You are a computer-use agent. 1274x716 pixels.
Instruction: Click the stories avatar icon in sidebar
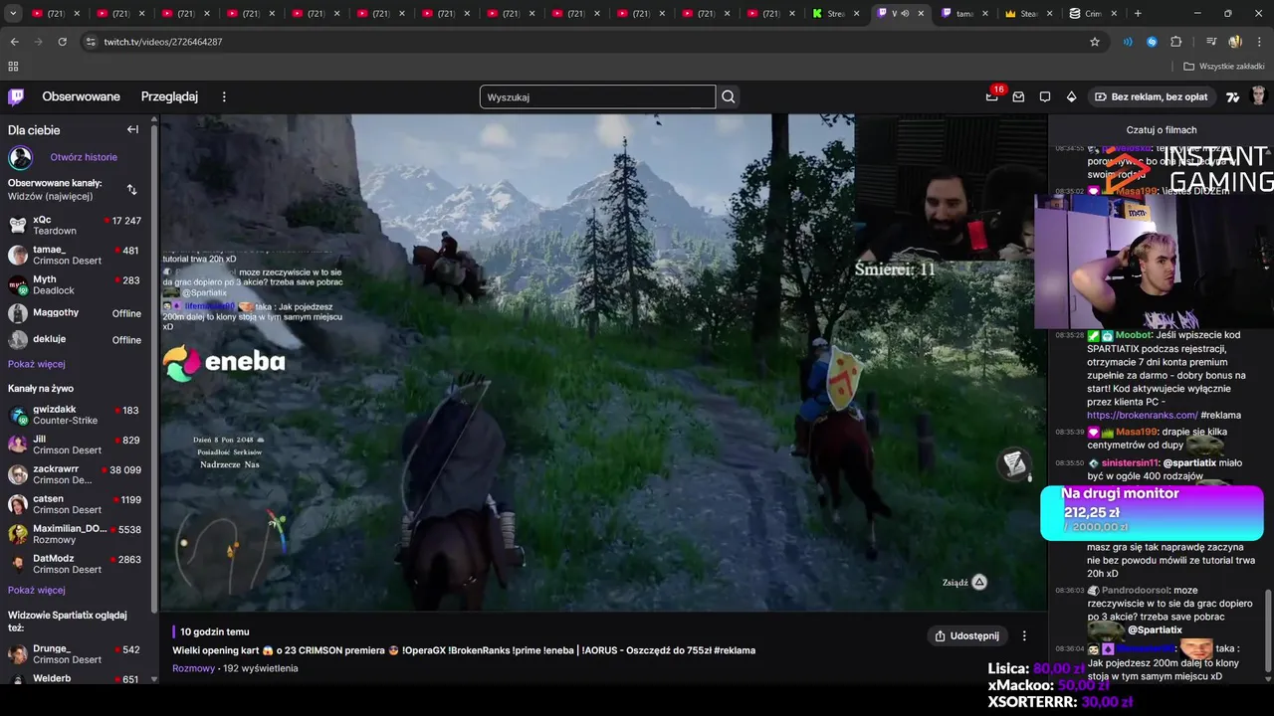click(20, 157)
